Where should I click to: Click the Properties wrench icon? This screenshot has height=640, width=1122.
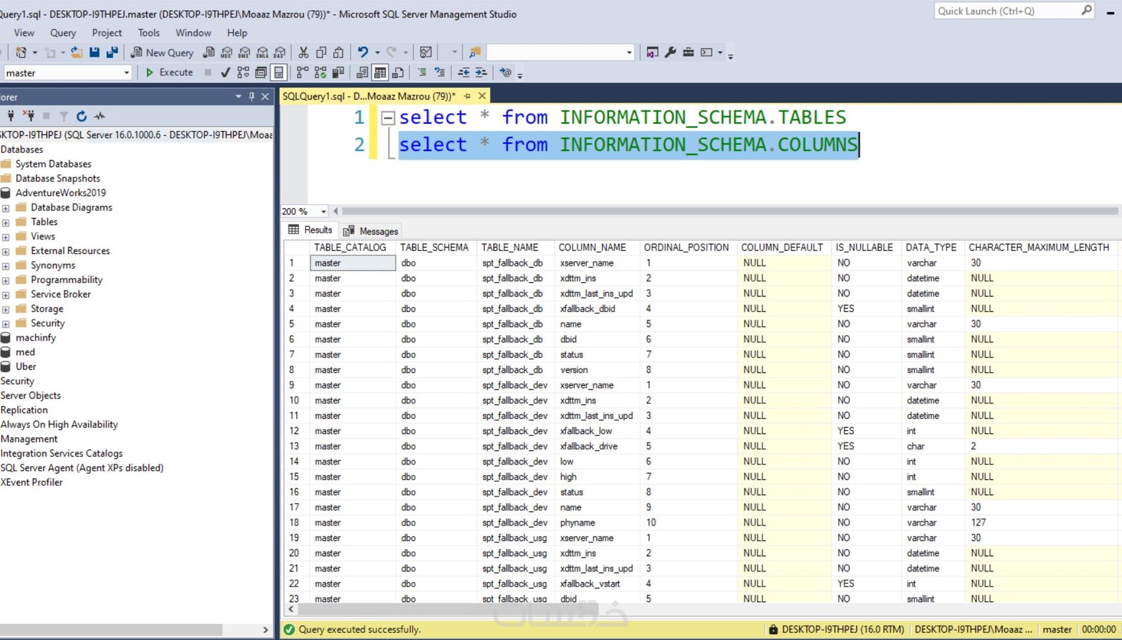[671, 53]
